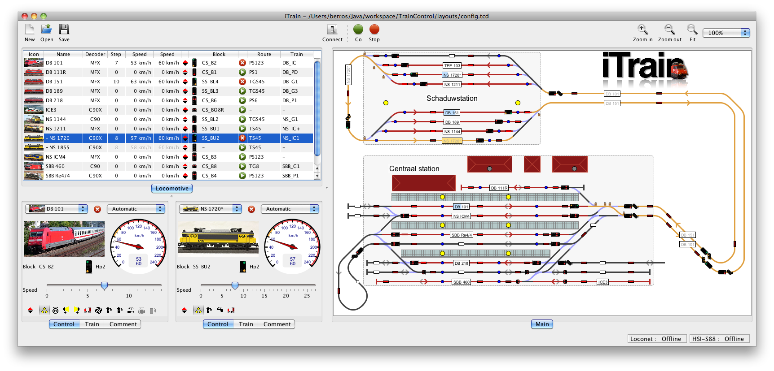774x371 pixels.
Task: Sort the table by the Decoder column header
Action: 95,54
